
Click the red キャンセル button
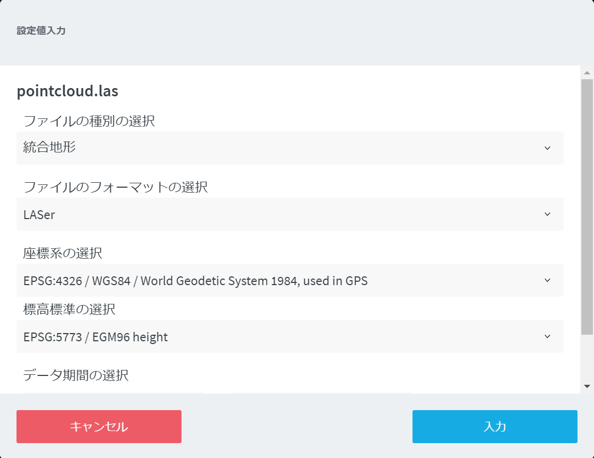pyautogui.click(x=98, y=427)
